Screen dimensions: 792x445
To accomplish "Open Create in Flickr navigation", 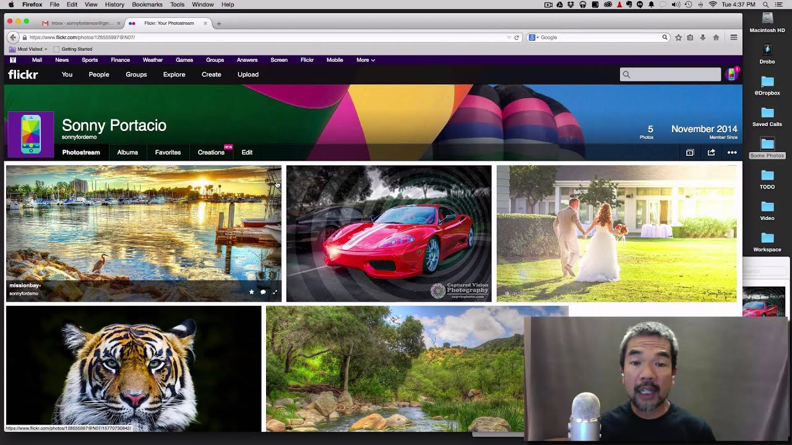I will tap(211, 75).
